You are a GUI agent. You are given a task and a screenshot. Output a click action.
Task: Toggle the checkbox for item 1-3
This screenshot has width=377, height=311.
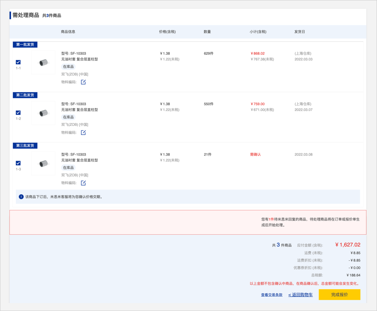(x=18, y=163)
